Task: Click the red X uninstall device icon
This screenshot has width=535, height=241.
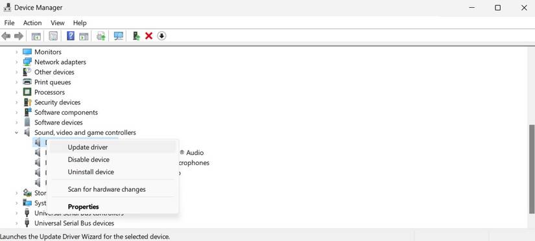Action: [149, 36]
